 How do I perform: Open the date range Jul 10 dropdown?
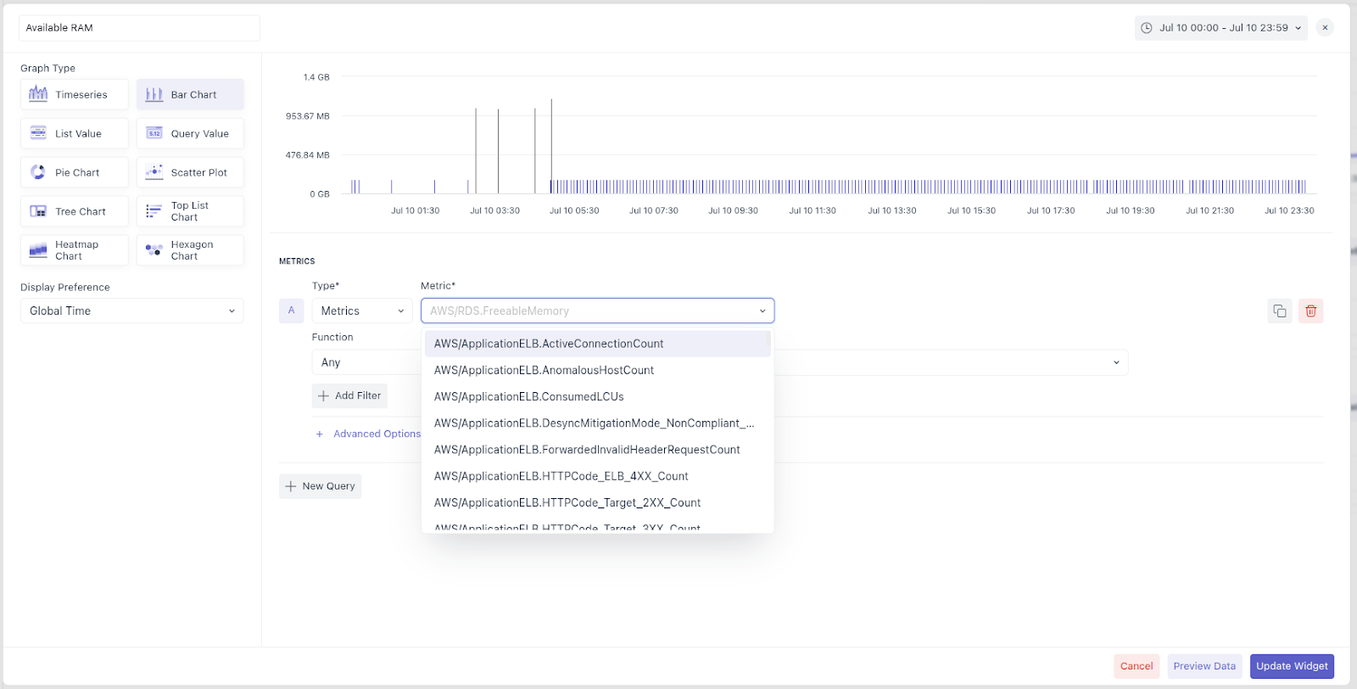pos(1221,28)
